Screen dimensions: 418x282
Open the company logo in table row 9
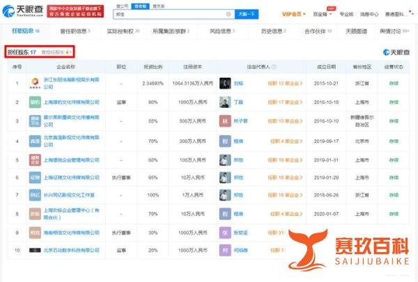point(35,233)
